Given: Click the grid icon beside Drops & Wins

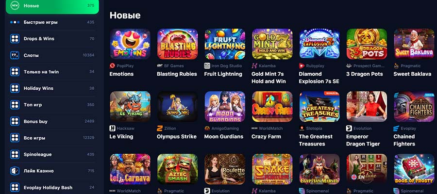Looking at the screenshot, I should 15,38.
